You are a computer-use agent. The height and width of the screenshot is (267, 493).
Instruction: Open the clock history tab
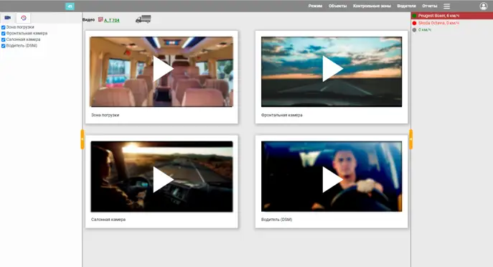coord(24,18)
